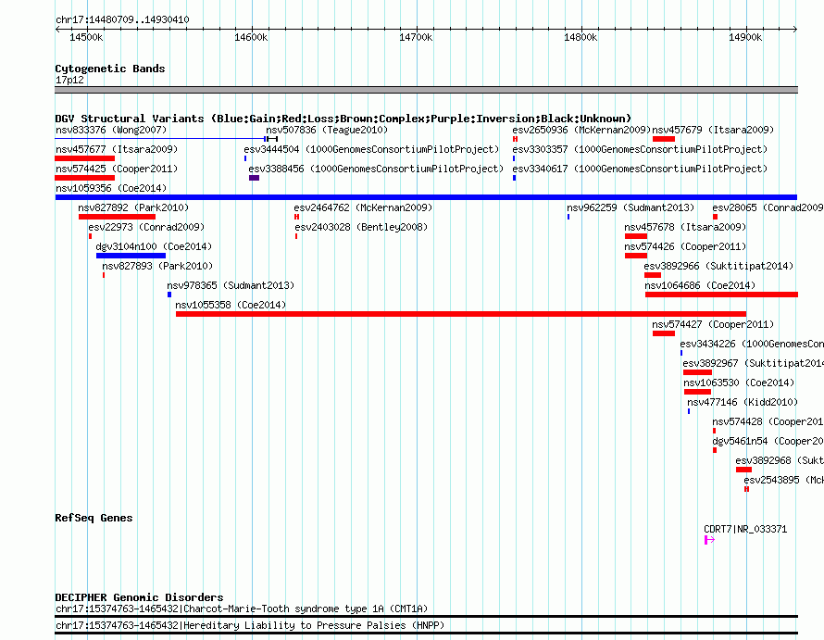Click dgv3104n100 (Coe2014) blue bar

click(131, 256)
